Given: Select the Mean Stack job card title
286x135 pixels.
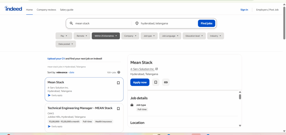Looking at the screenshot, I should 56,82.
